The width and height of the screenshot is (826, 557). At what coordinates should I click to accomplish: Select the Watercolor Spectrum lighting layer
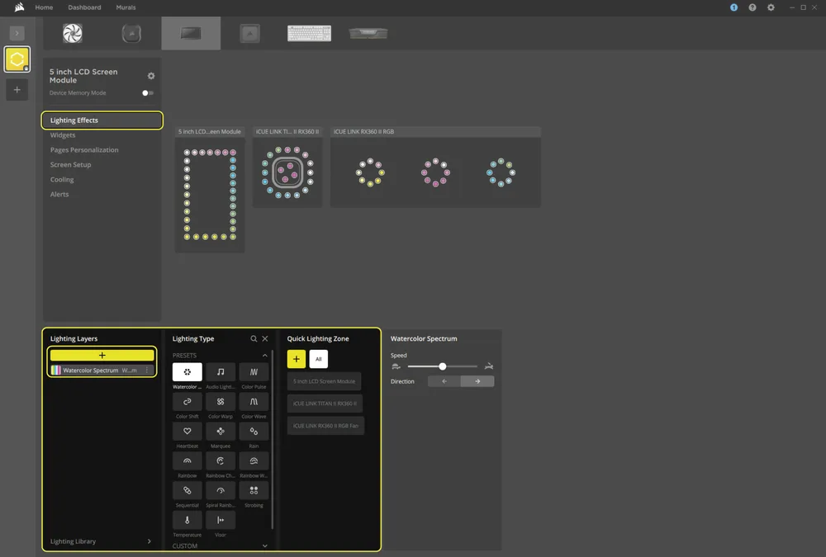click(102, 371)
